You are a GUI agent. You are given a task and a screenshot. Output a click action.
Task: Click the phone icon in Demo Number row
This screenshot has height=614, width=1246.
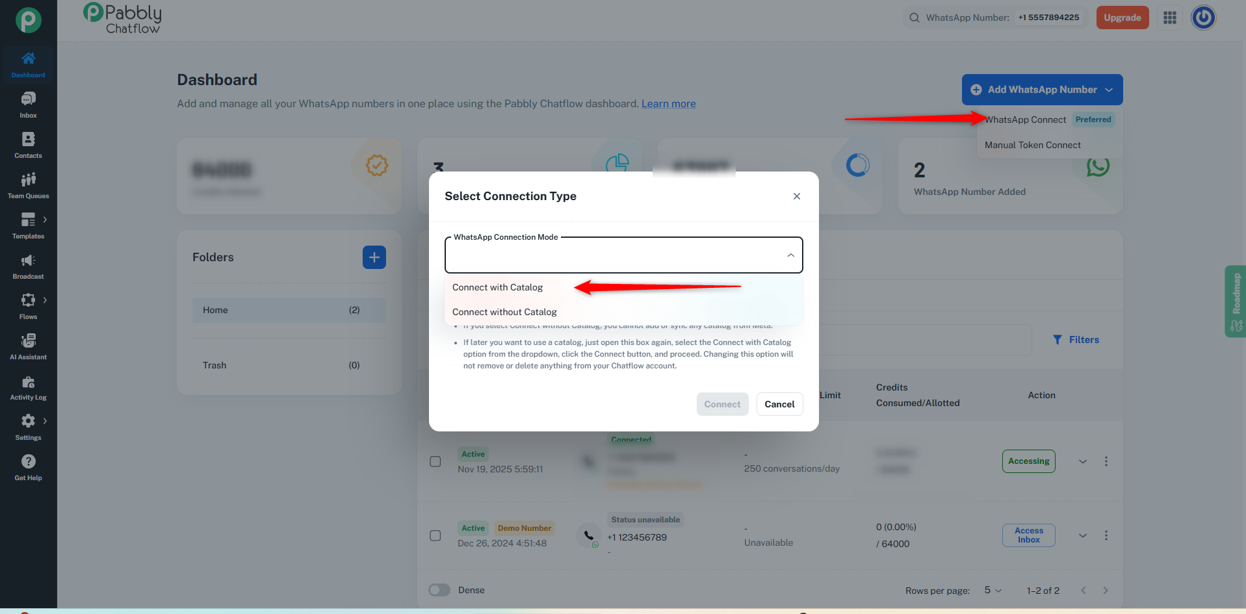pyautogui.click(x=589, y=536)
